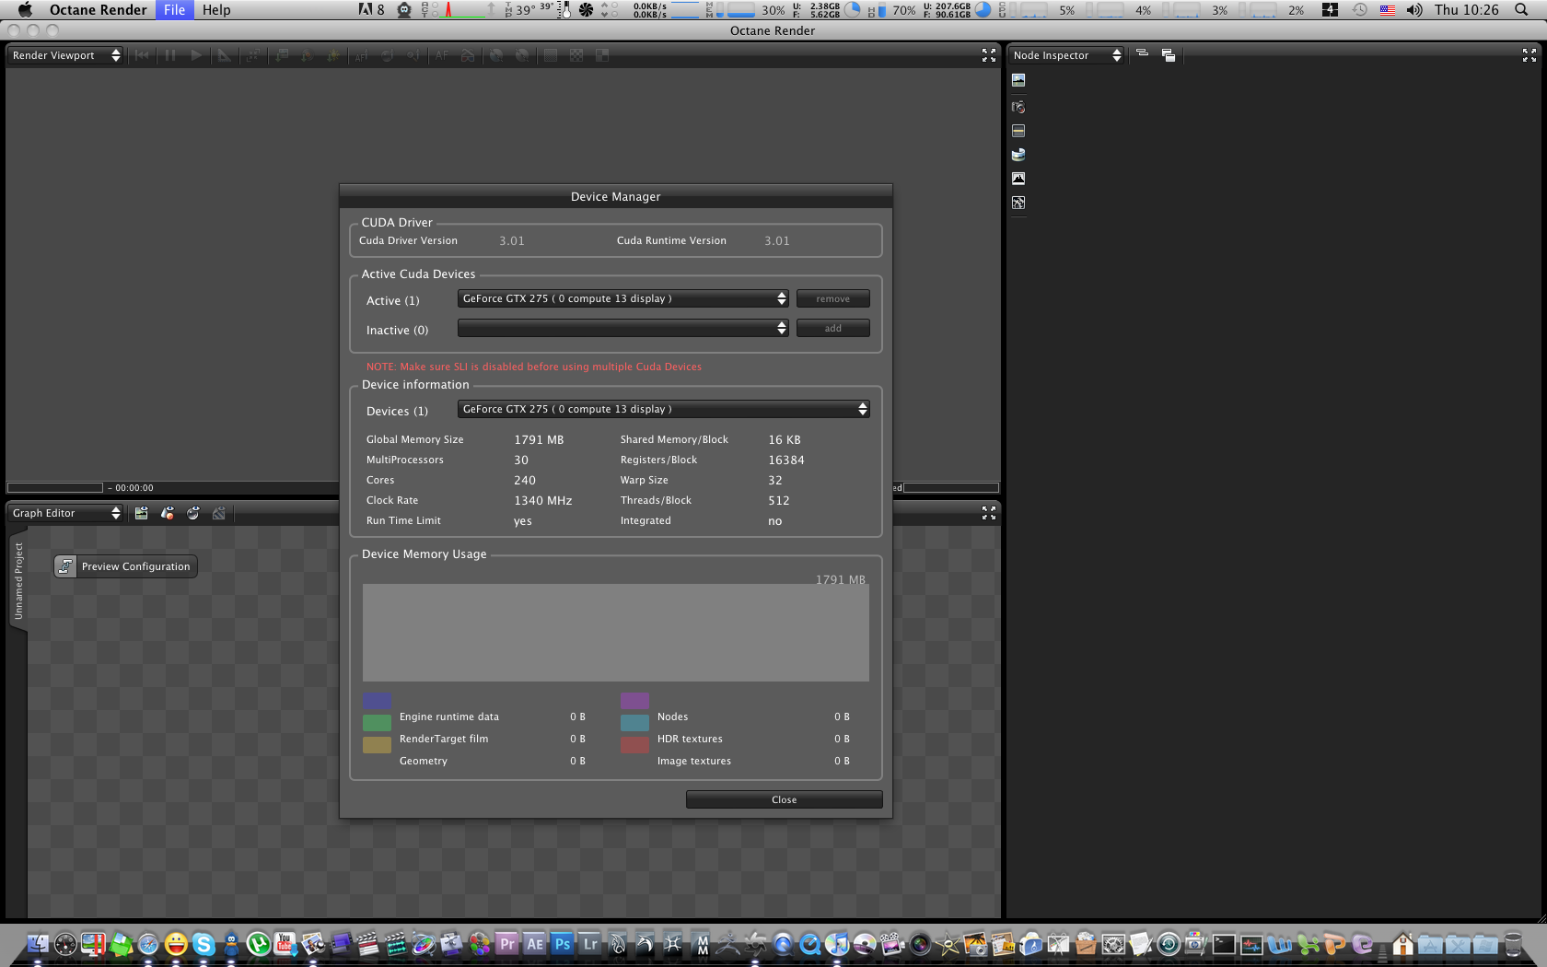Click the Preview Configuration node icon
The image size is (1547, 967).
65,566
